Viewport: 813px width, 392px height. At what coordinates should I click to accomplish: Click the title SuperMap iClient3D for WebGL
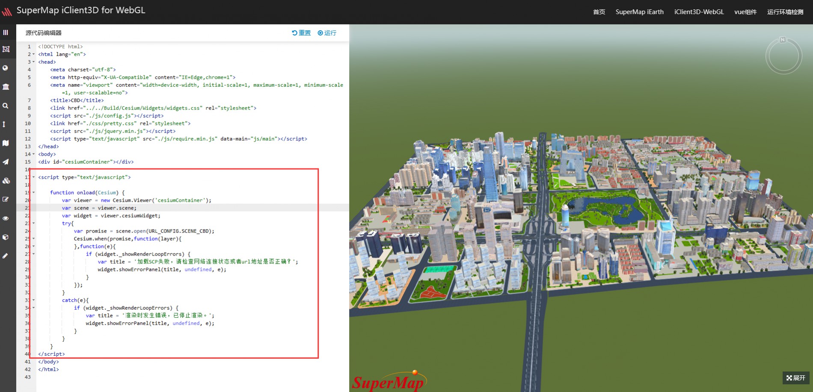click(x=81, y=10)
